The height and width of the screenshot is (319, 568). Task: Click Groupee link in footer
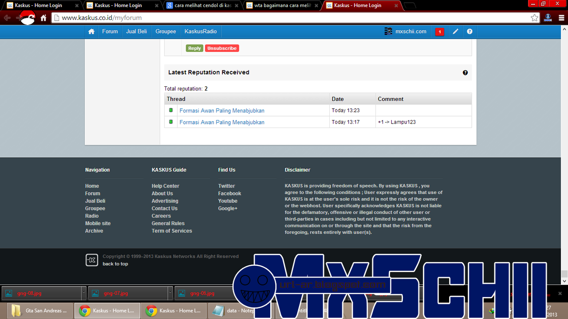(x=95, y=209)
